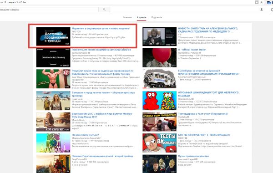Screen dimensions: 273x173
Task: Open the Путин против консульства video title
Action: point(193,156)
